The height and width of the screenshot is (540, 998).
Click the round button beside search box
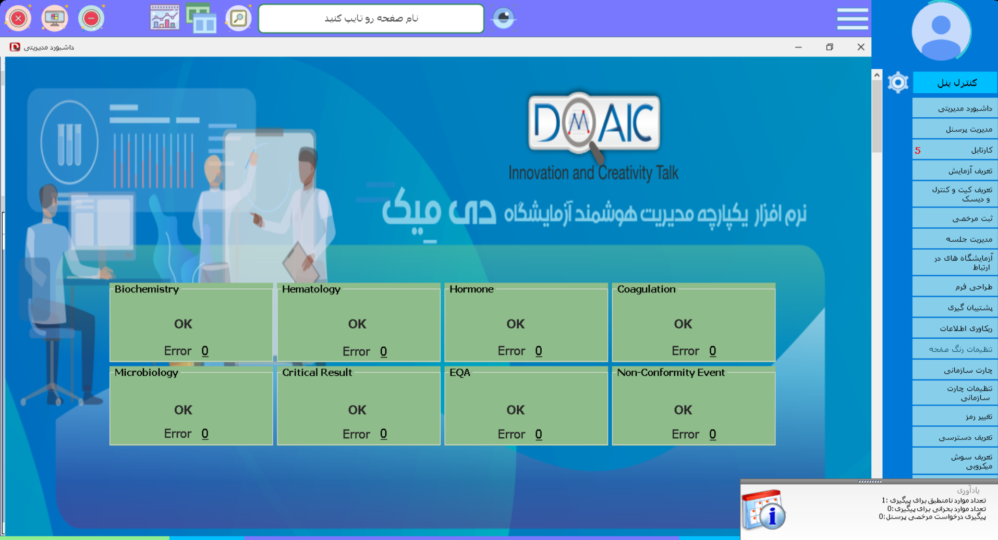504,18
